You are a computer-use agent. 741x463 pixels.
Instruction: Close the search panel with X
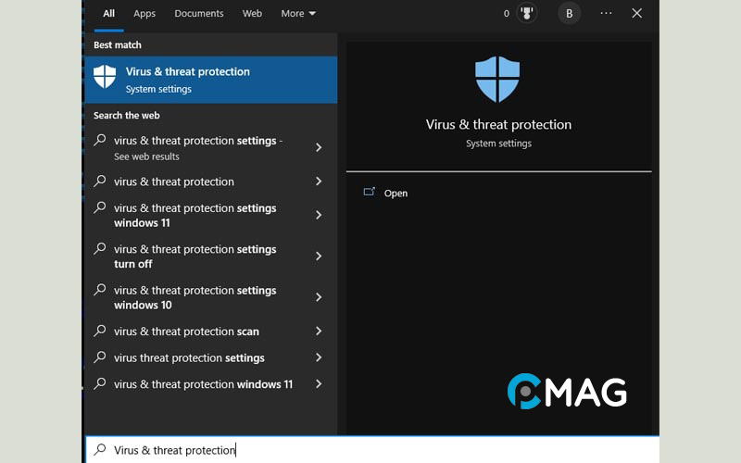637,14
